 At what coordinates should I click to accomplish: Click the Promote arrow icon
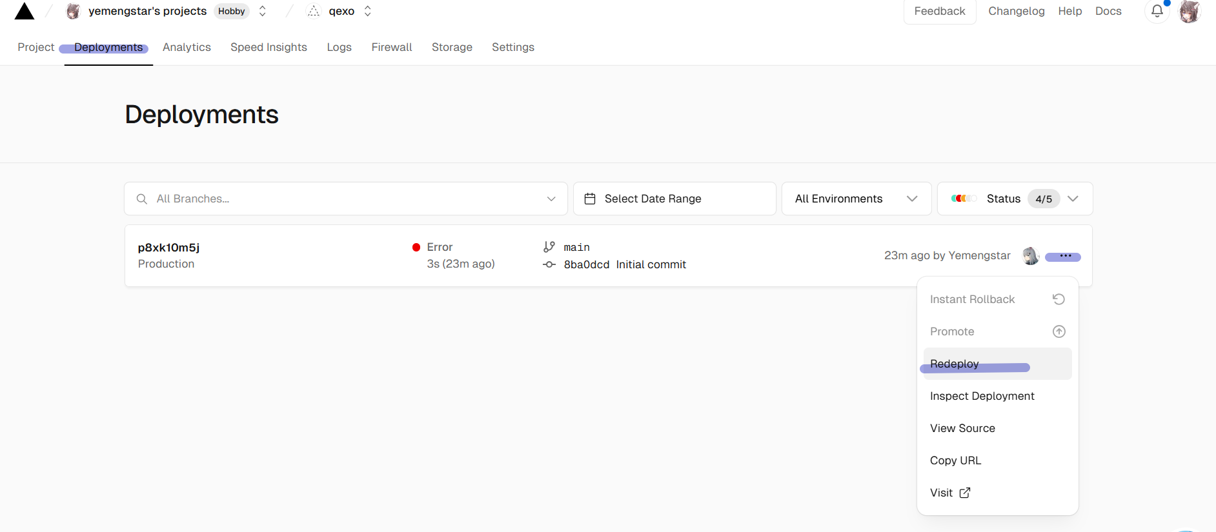pos(1059,331)
